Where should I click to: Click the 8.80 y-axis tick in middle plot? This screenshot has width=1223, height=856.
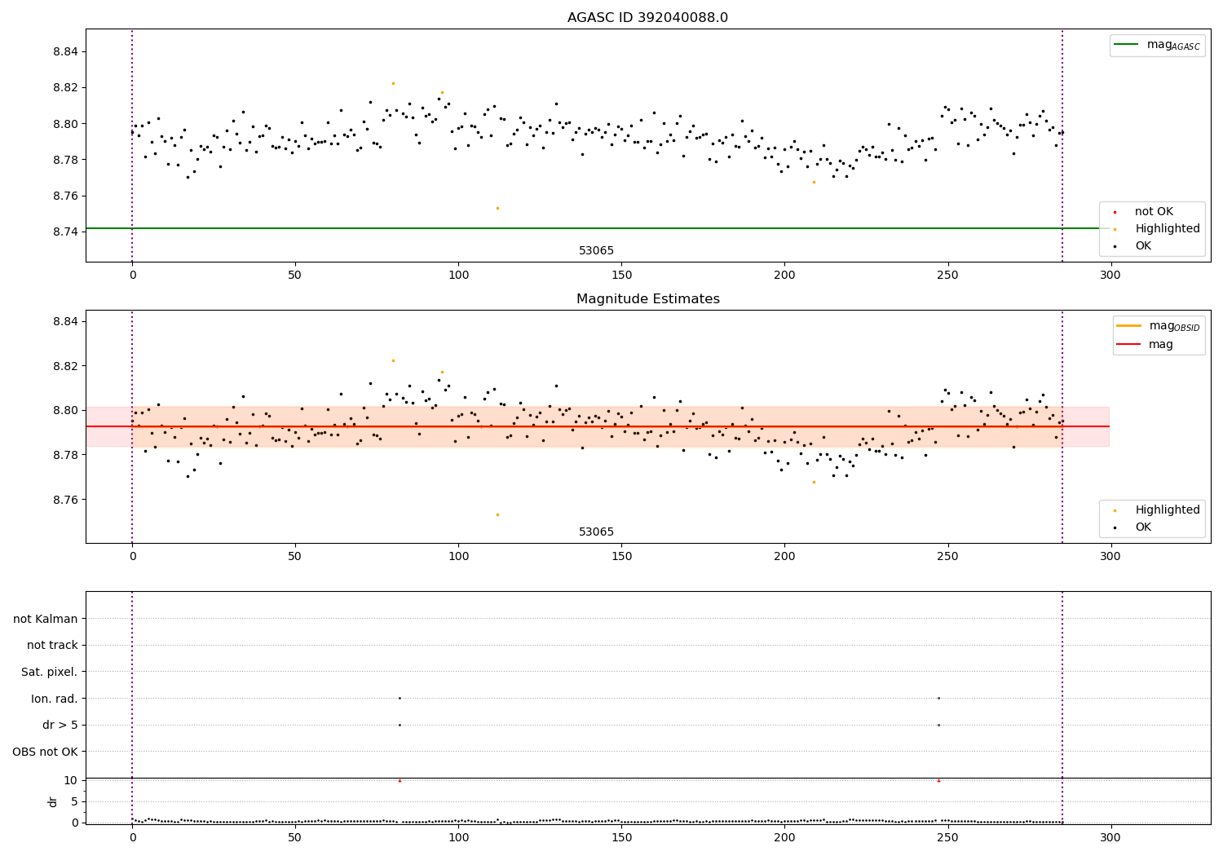pyautogui.click(x=65, y=410)
